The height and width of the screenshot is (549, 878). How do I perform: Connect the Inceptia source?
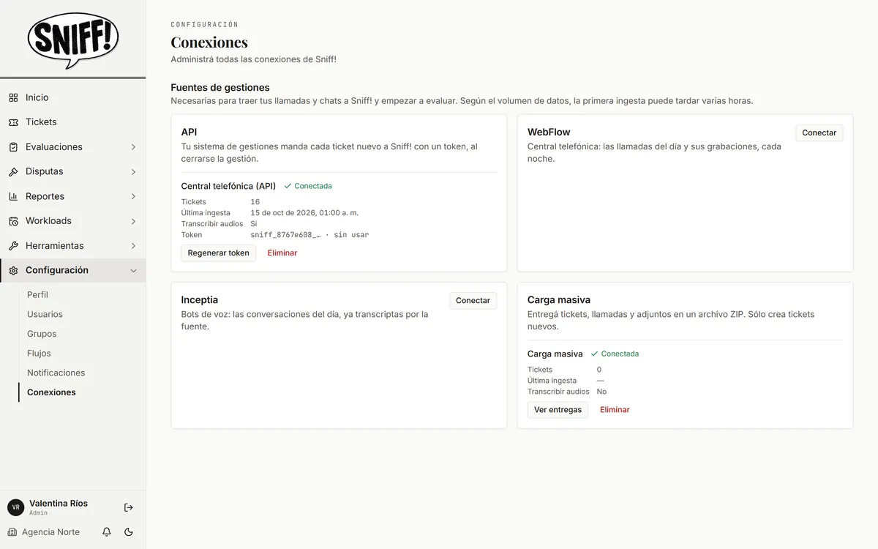[473, 301]
